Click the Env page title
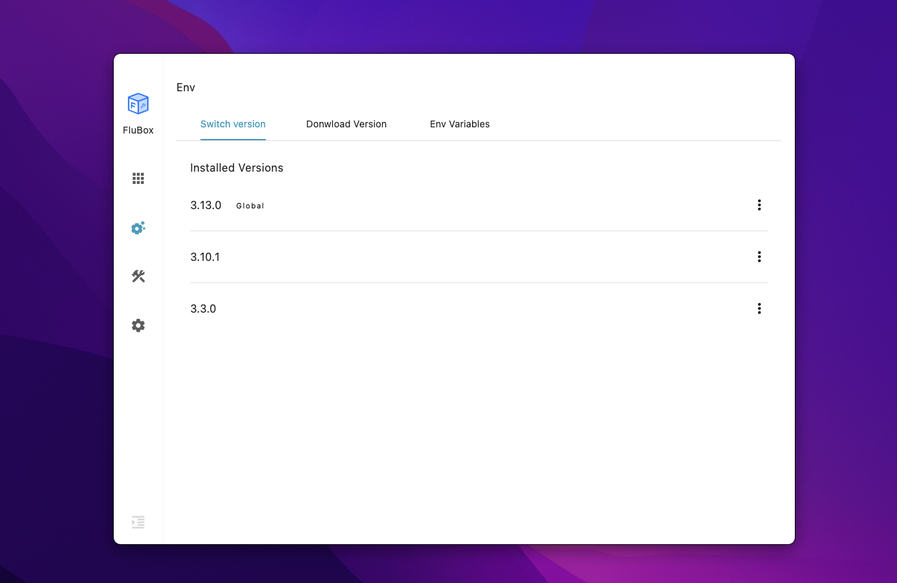The width and height of the screenshot is (897, 583). [185, 87]
